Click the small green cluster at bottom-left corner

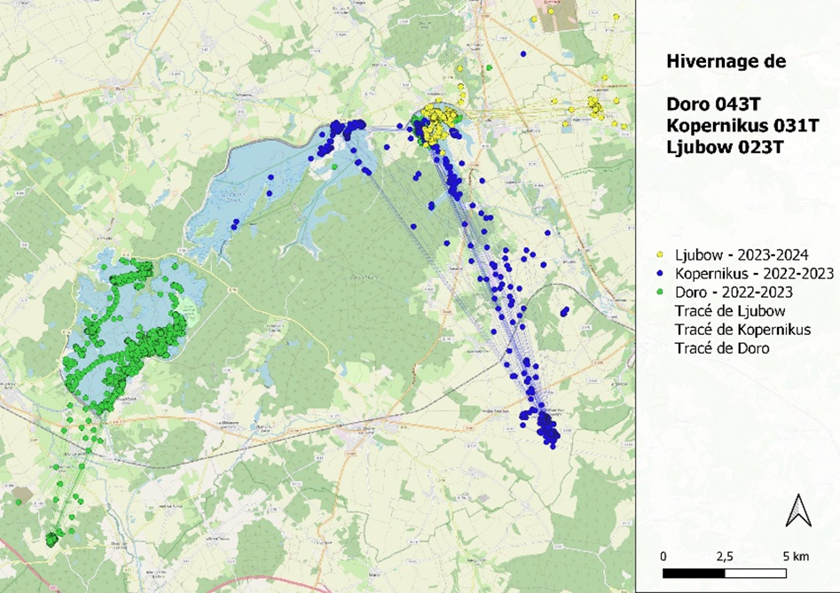coord(53,537)
